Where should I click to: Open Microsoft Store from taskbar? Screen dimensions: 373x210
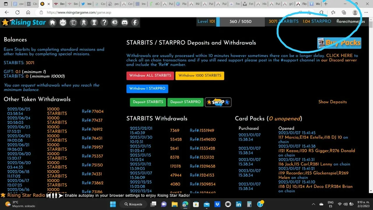tap(196, 204)
